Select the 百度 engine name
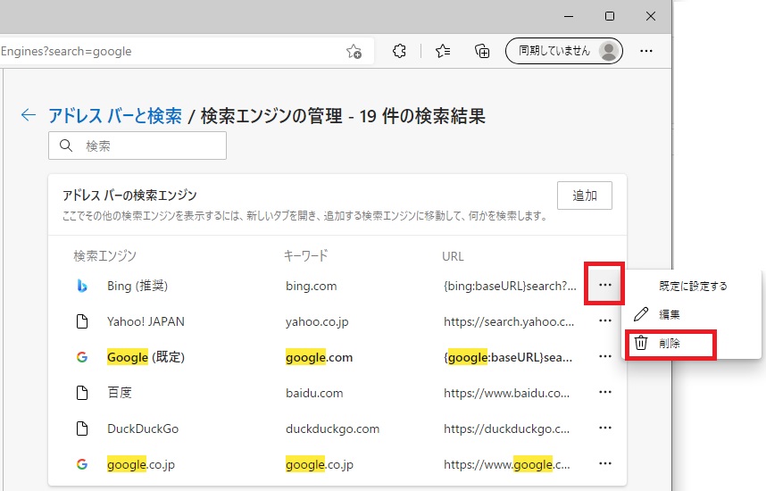This screenshot has height=491, width=766. point(120,393)
